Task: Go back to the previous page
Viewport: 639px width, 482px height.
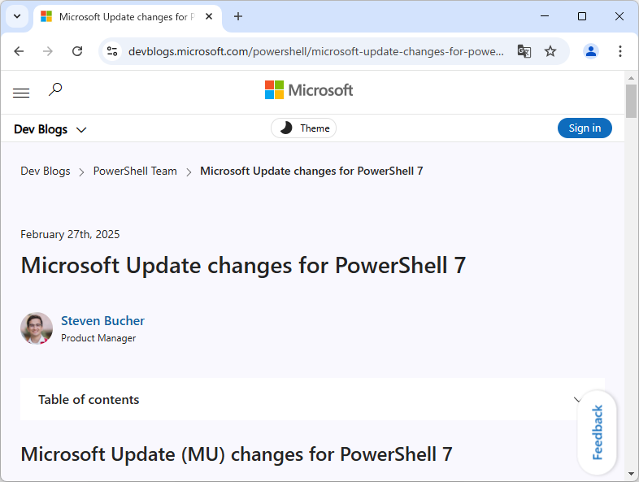Action: click(x=20, y=51)
